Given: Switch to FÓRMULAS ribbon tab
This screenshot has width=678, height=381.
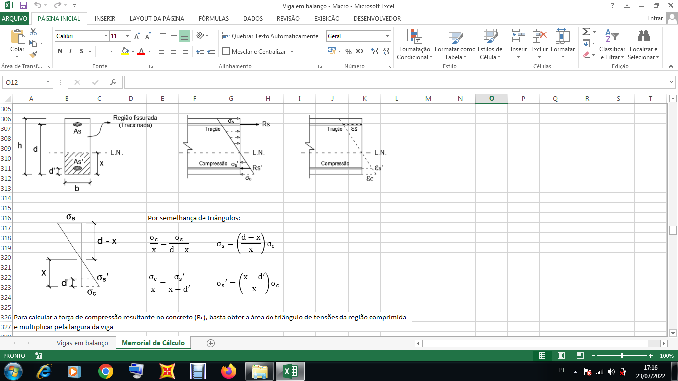Looking at the screenshot, I should click(x=213, y=18).
